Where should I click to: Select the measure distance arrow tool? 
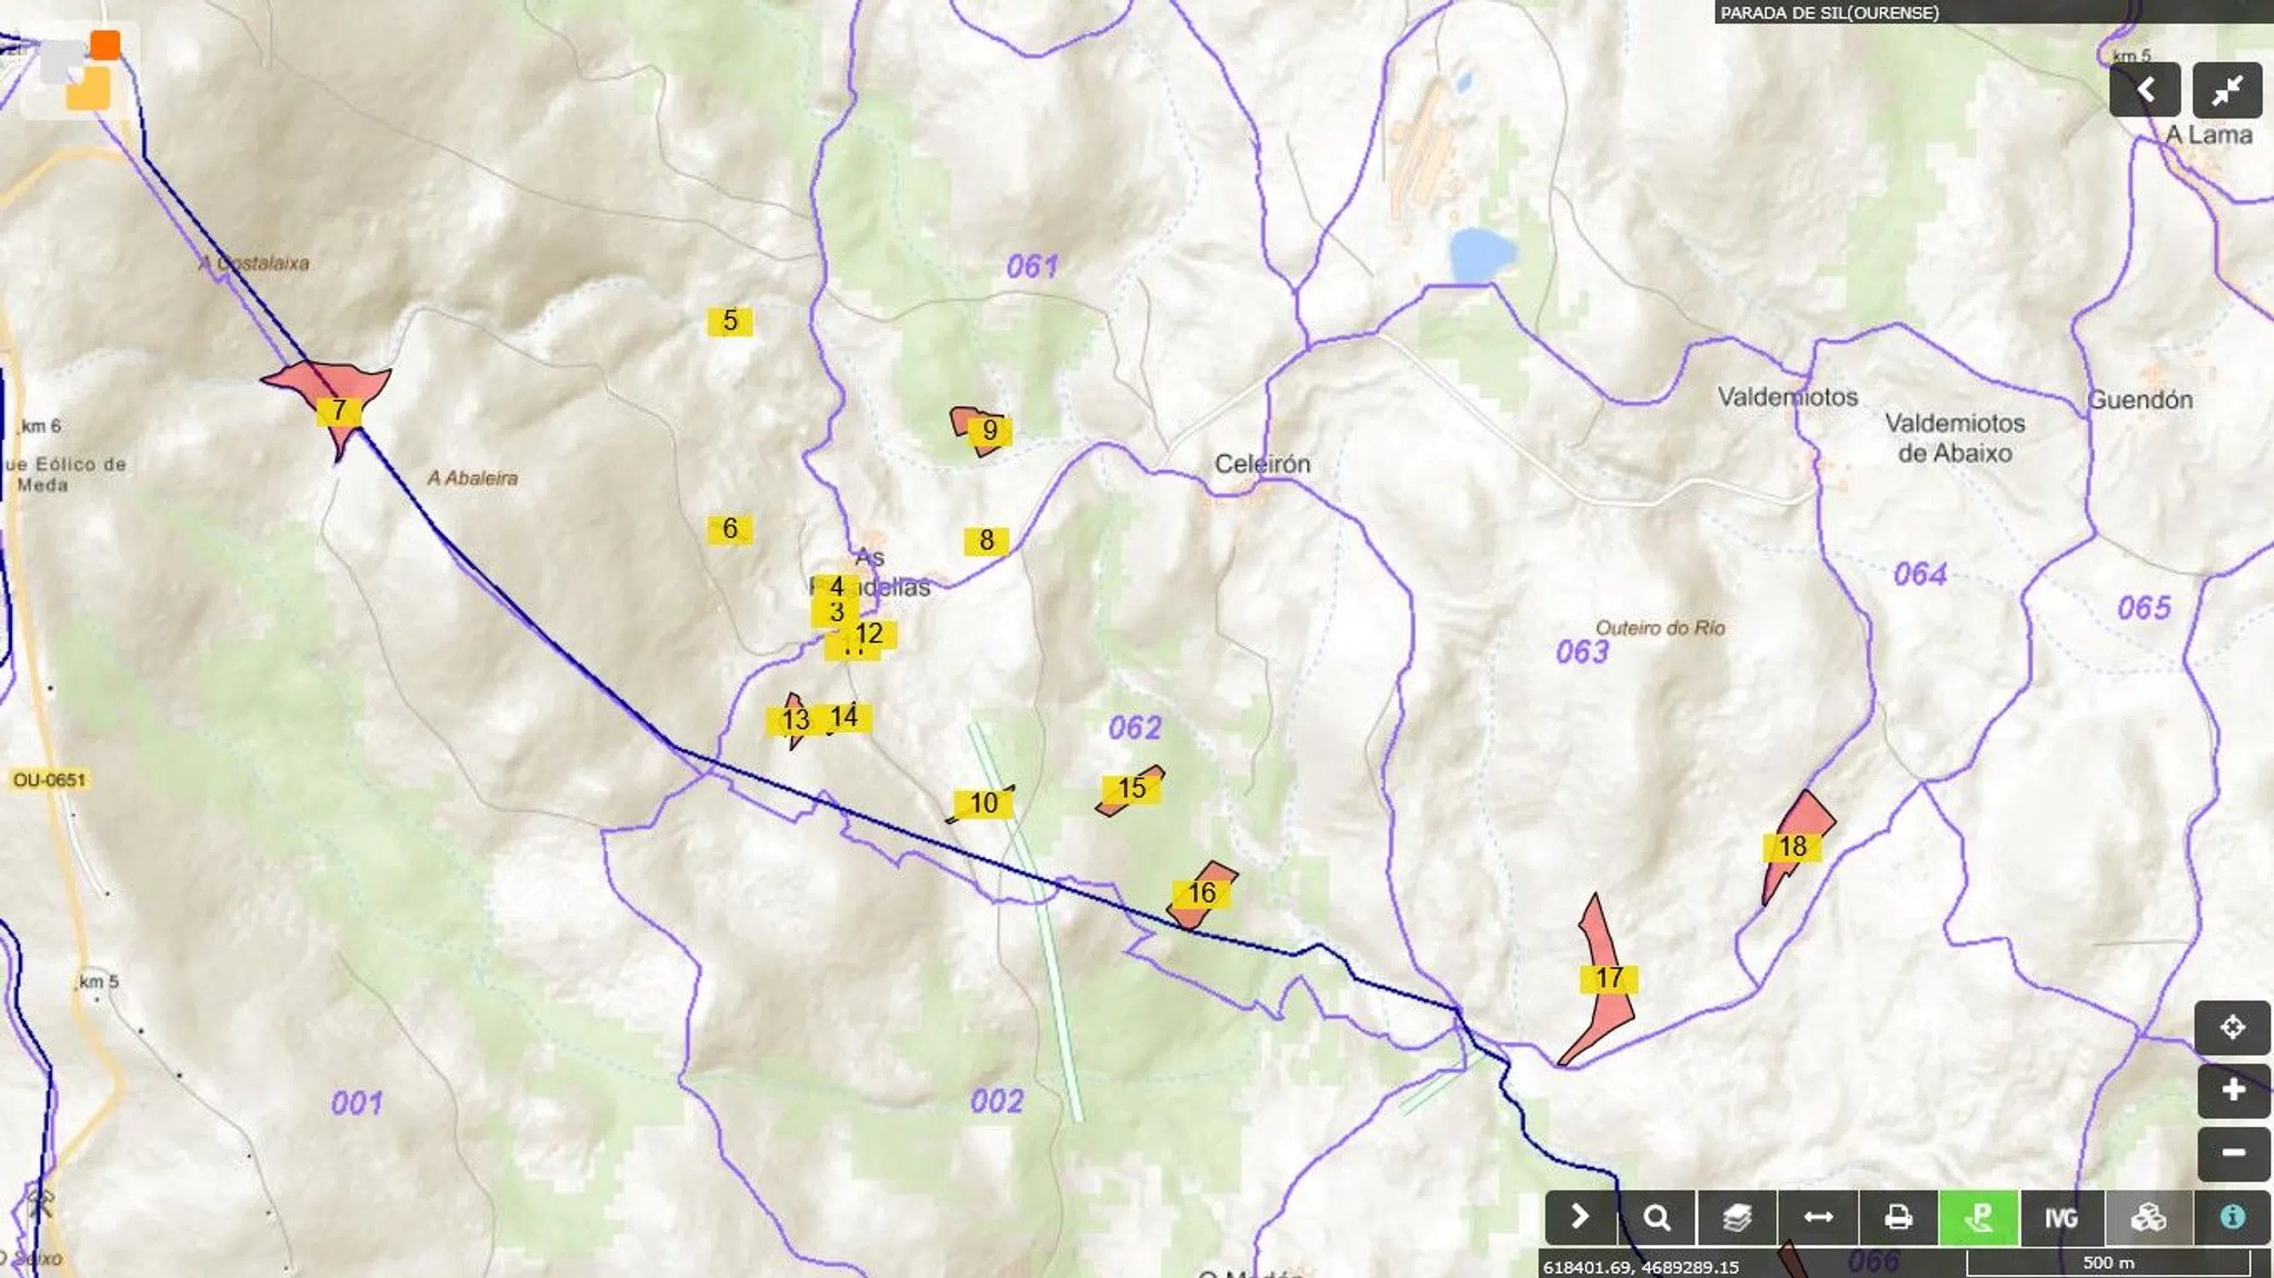1819,1218
